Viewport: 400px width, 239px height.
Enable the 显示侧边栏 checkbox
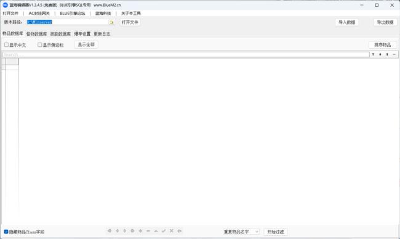click(40, 45)
